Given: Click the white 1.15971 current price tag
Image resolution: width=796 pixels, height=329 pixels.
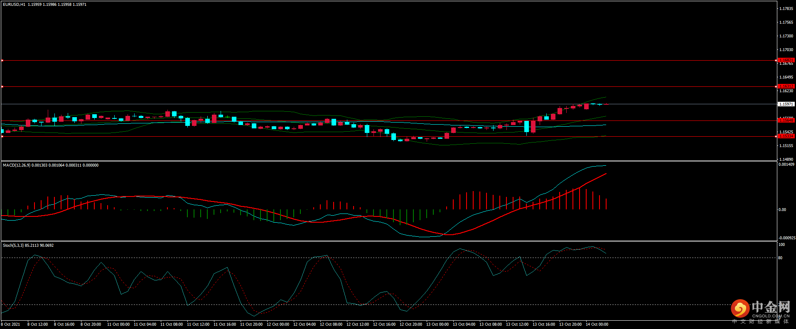Looking at the screenshot, I should pos(786,104).
